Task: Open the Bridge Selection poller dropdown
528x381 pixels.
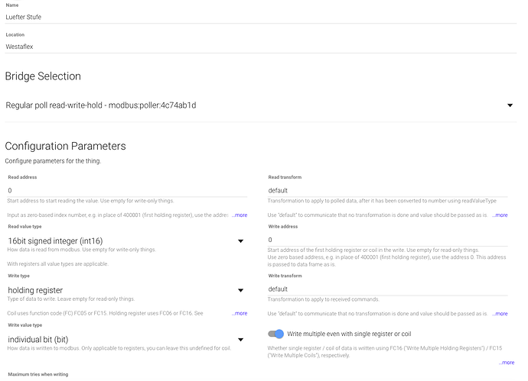Action: coord(253,105)
